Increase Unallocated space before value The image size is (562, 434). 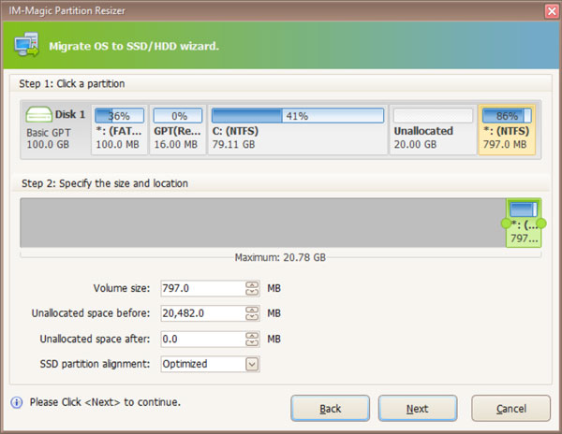(x=252, y=310)
